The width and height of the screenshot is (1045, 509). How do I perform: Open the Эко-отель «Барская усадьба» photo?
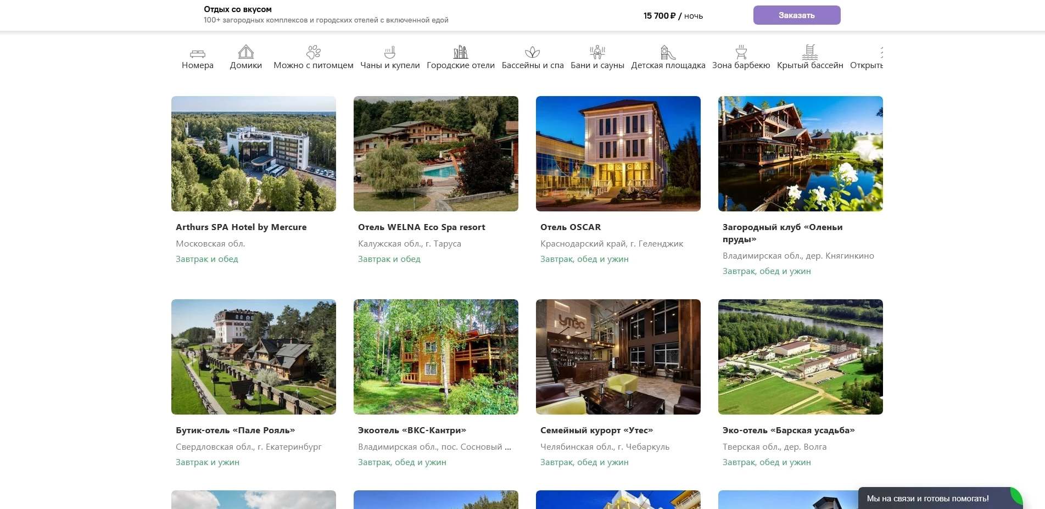point(801,357)
